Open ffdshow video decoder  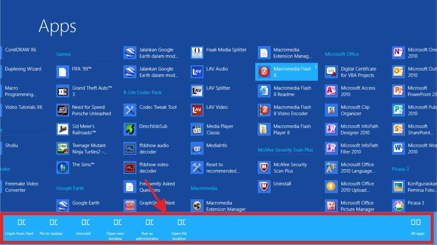(146, 167)
